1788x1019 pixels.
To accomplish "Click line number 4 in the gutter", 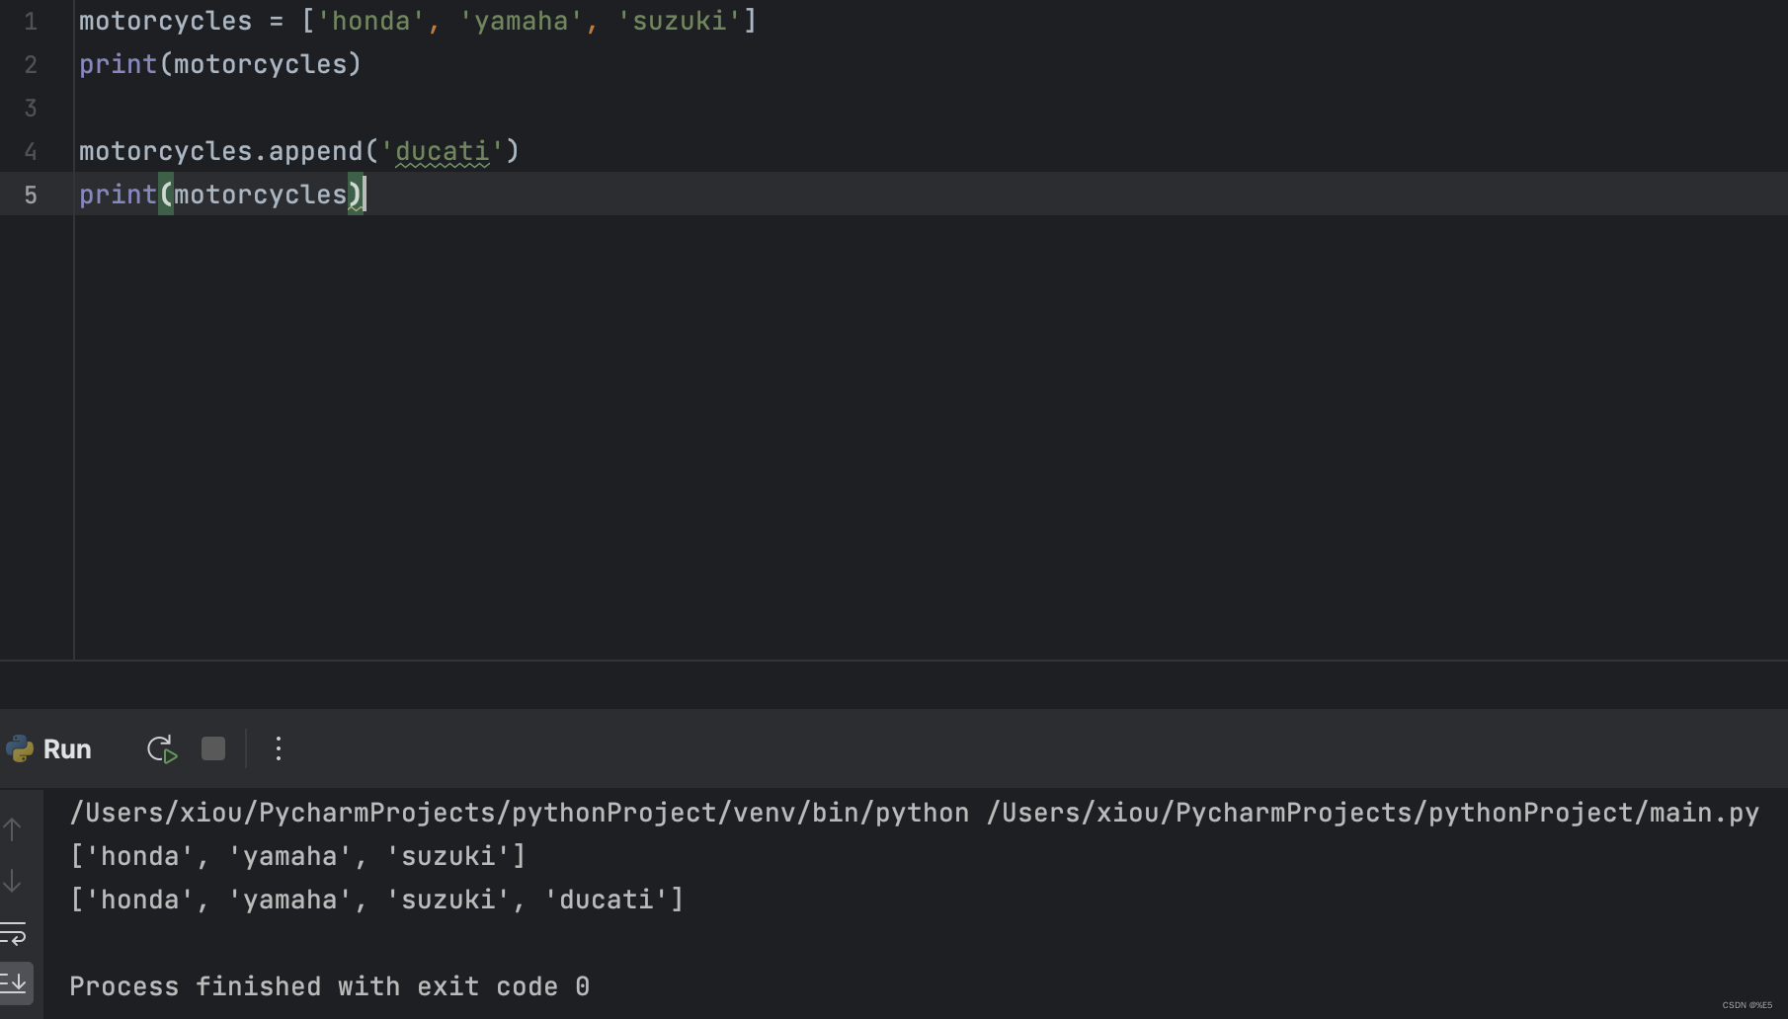I will pyautogui.click(x=31, y=152).
